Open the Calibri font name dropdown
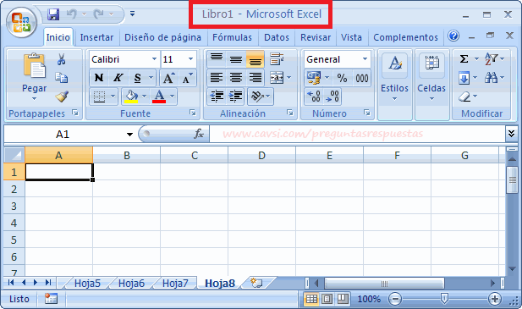The image size is (522, 309). point(154,59)
